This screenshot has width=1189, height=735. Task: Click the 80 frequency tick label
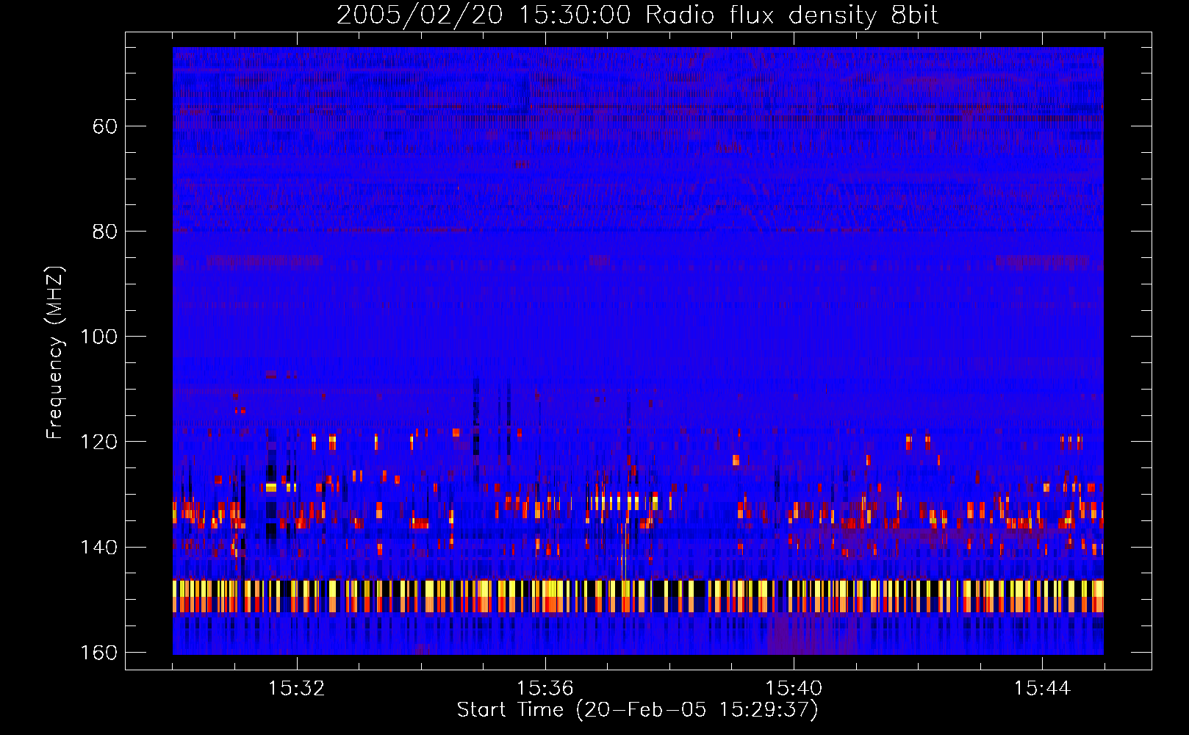tap(105, 232)
